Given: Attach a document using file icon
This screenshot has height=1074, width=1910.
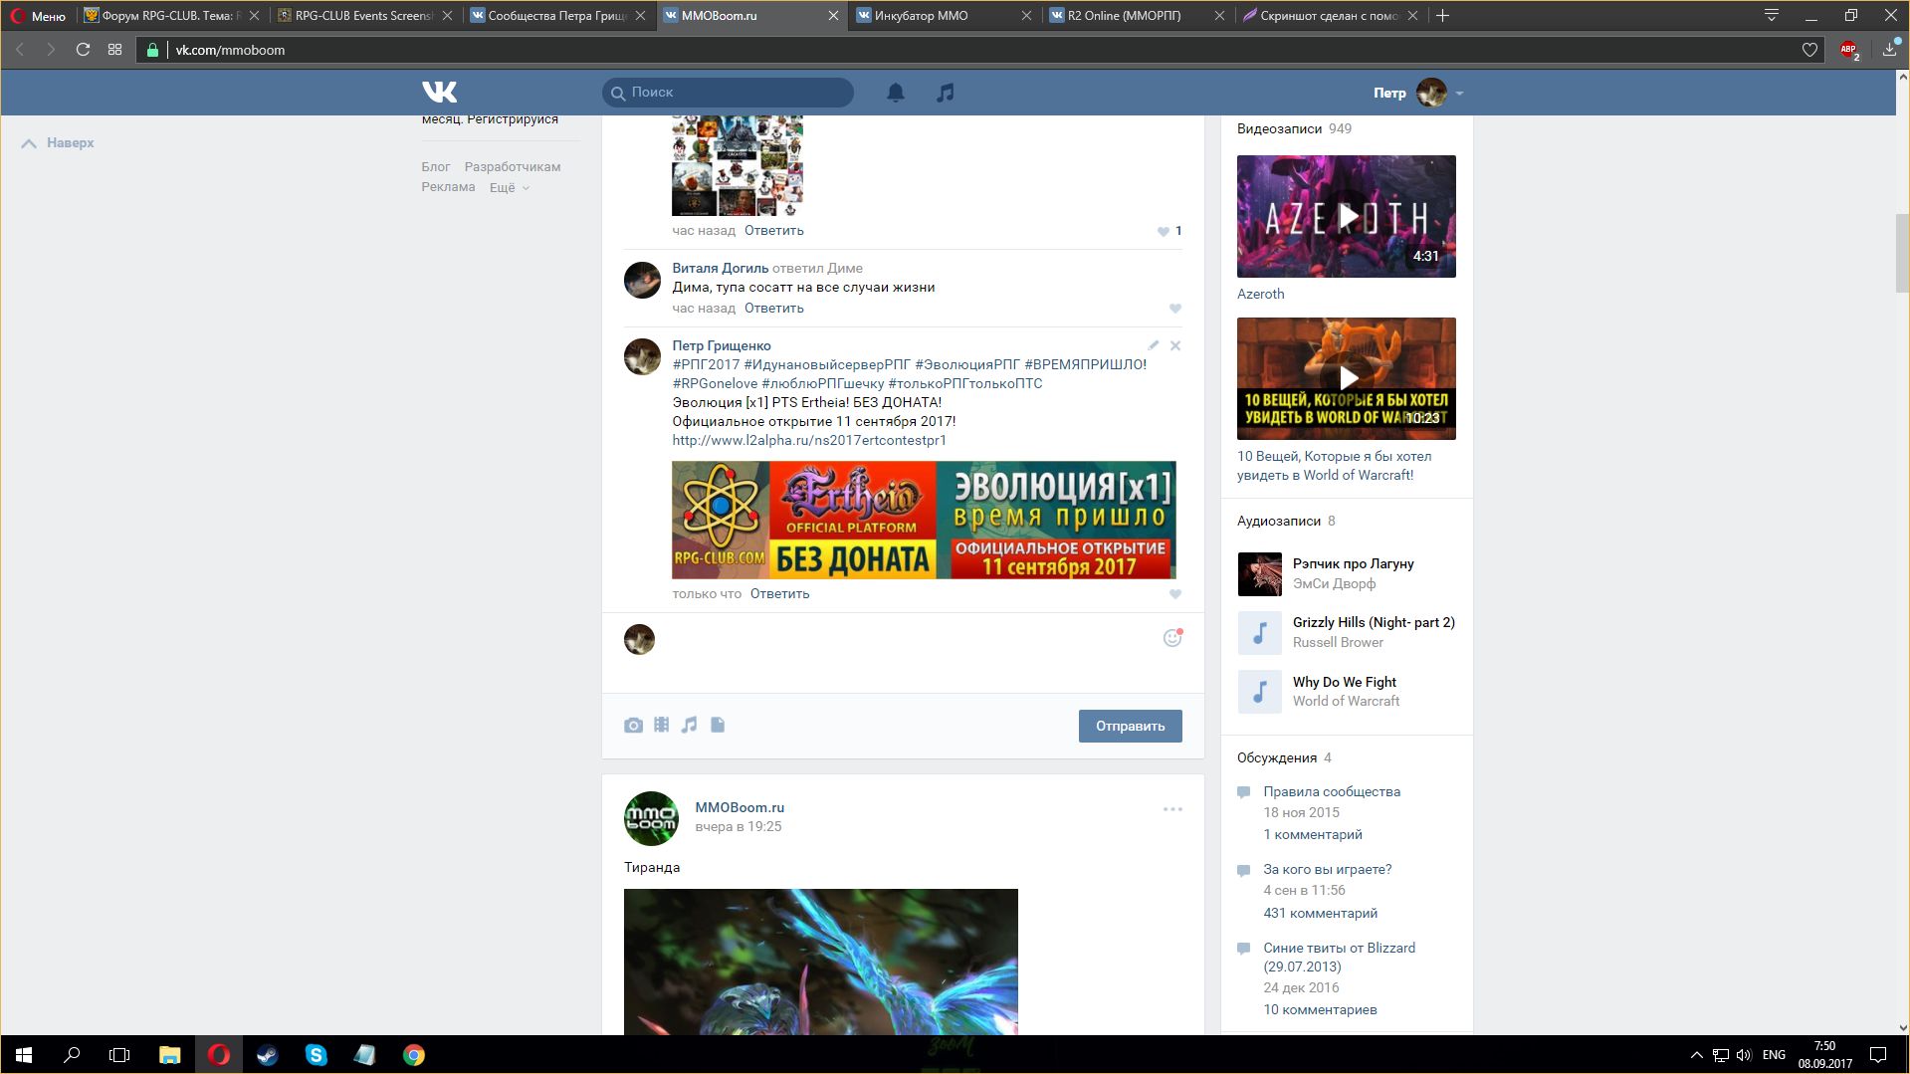Looking at the screenshot, I should click(x=718, y=725).
